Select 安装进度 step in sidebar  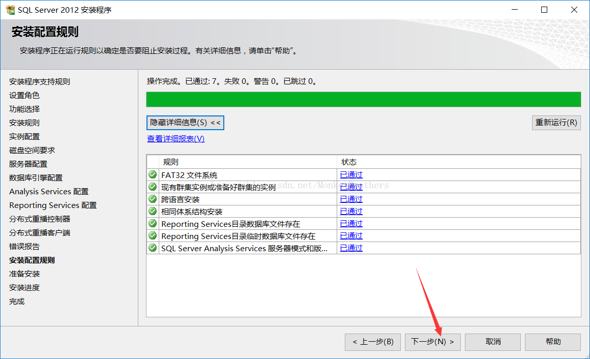(x=24, y=288)
